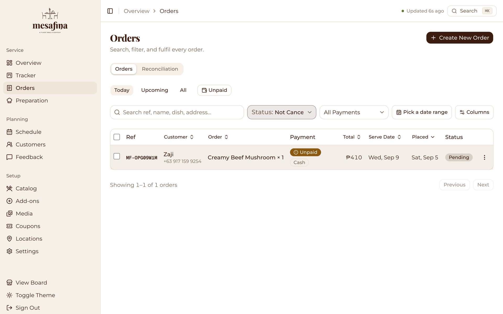Image resolution: width=503 pixels, height=314 pixels.
Task: Click the Next page button
Action: pyautogui.click(x=483, y=185)
